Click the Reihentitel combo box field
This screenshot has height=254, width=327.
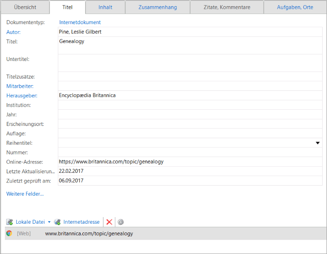pos(190,143)
